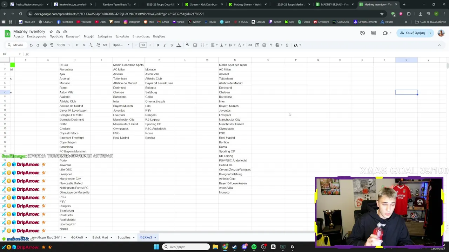Collapse the toolbar with the caret

click(x=439, y=45)
